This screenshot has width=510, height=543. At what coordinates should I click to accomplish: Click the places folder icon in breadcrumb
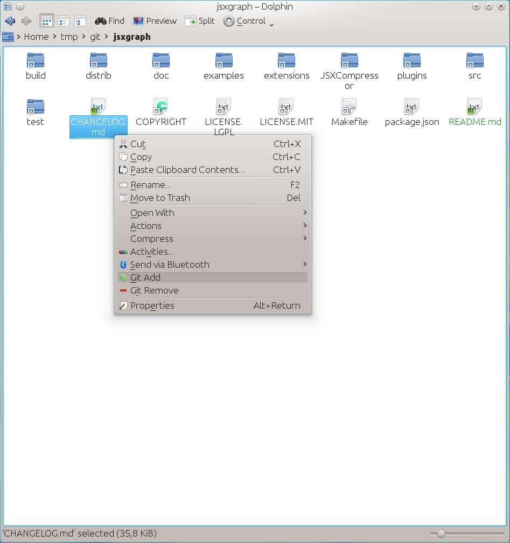[8, 37]
